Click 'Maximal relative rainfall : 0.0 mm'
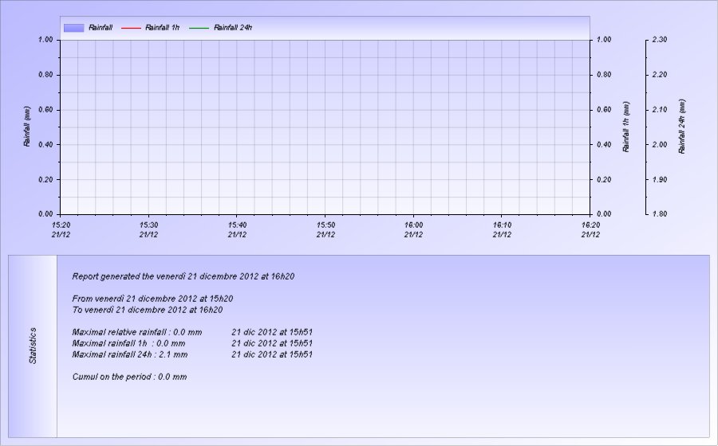Viewport: 718px width, 446px height. [x=137, y=332]
